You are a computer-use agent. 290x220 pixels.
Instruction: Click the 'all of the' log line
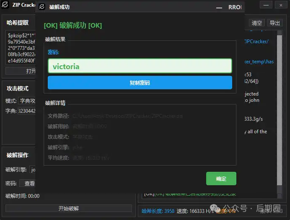pyautogui.click(x=256, y=132)
